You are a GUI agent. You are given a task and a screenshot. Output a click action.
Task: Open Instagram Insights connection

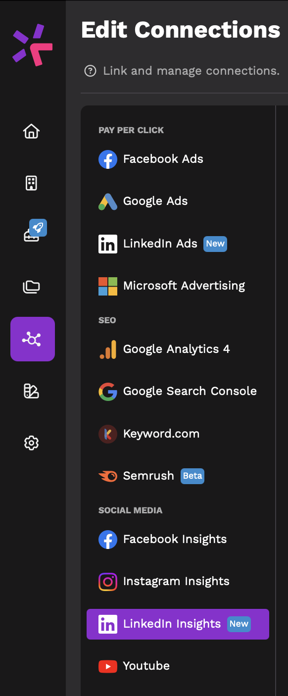pos(178,582)
